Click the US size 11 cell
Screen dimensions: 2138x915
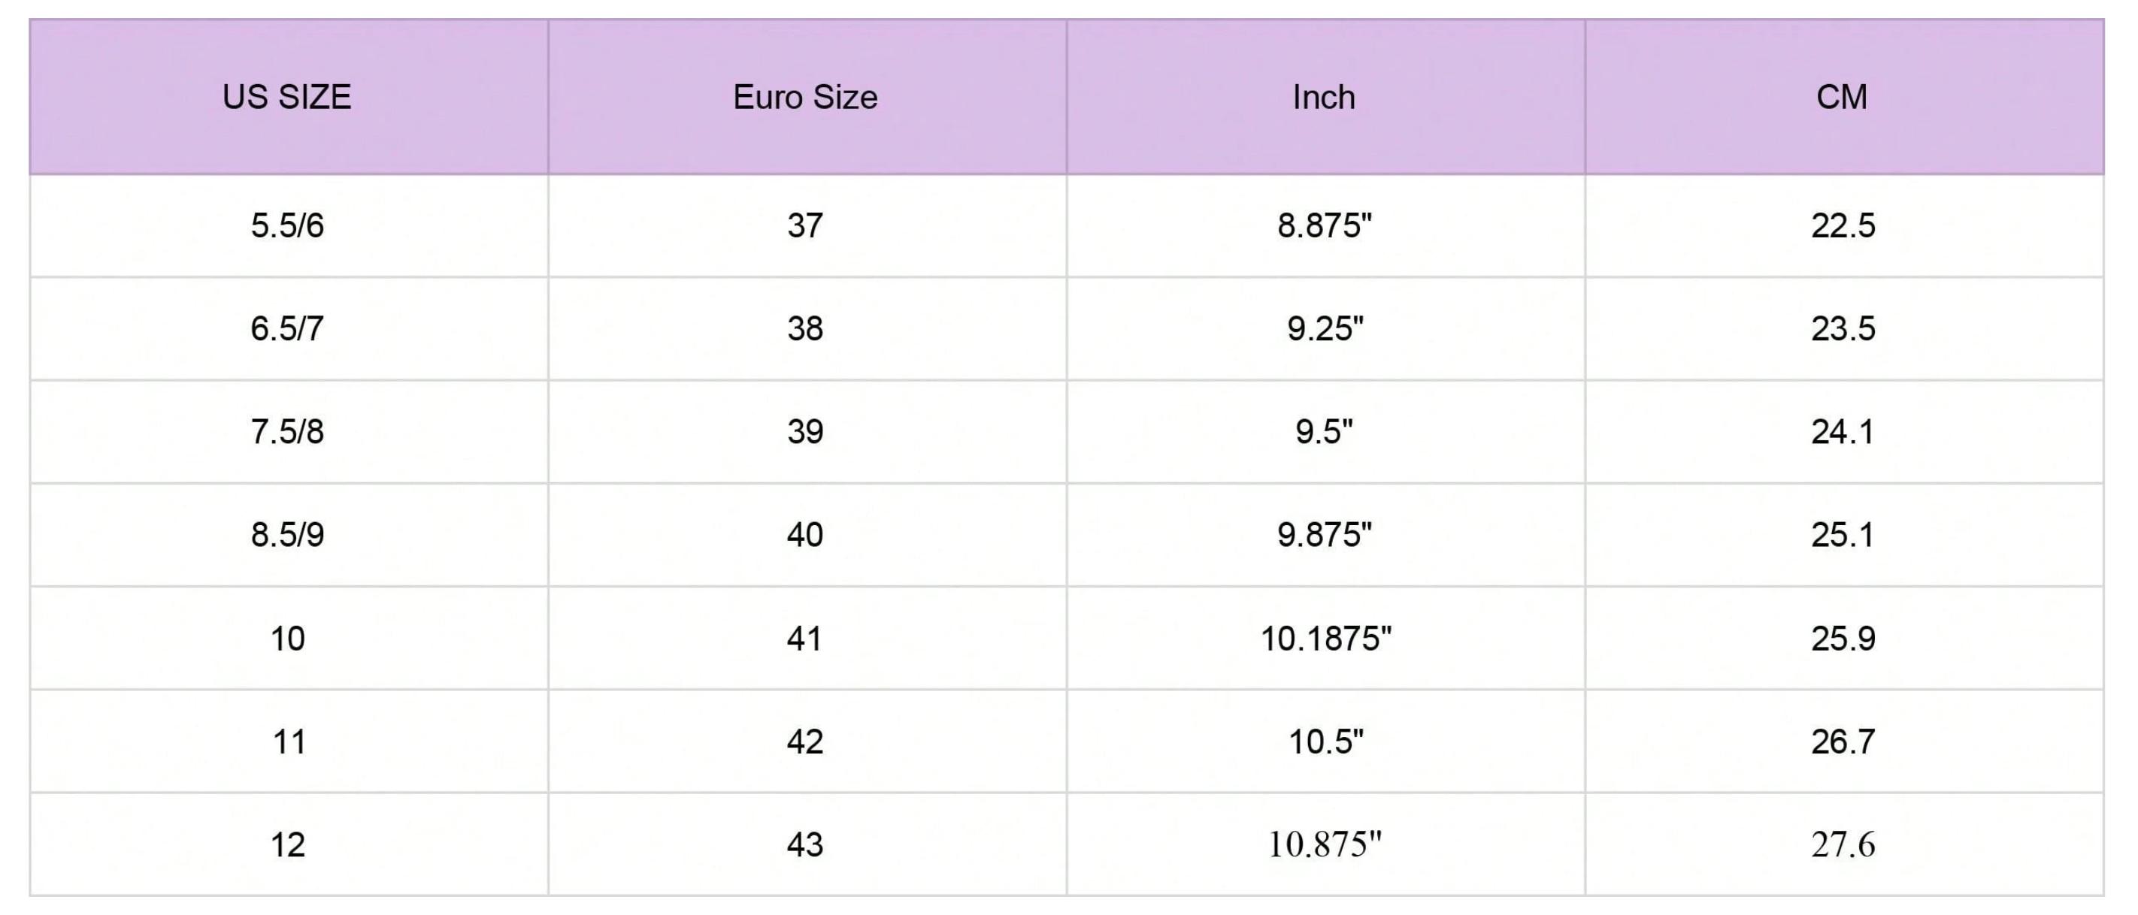tap(289, 741)
